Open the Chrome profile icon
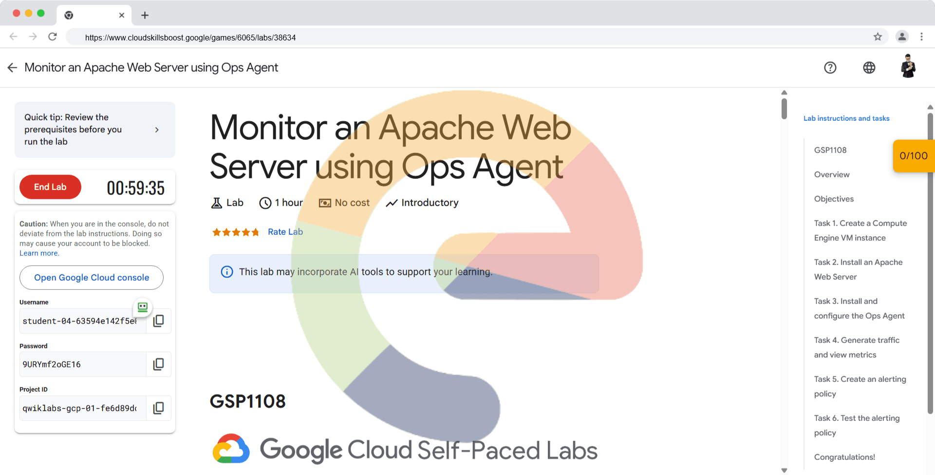The width and height of the screenshot is (935, 475). click(902, 37)
